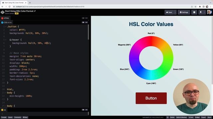Click the Embed button in footer

tap(197, 117)
